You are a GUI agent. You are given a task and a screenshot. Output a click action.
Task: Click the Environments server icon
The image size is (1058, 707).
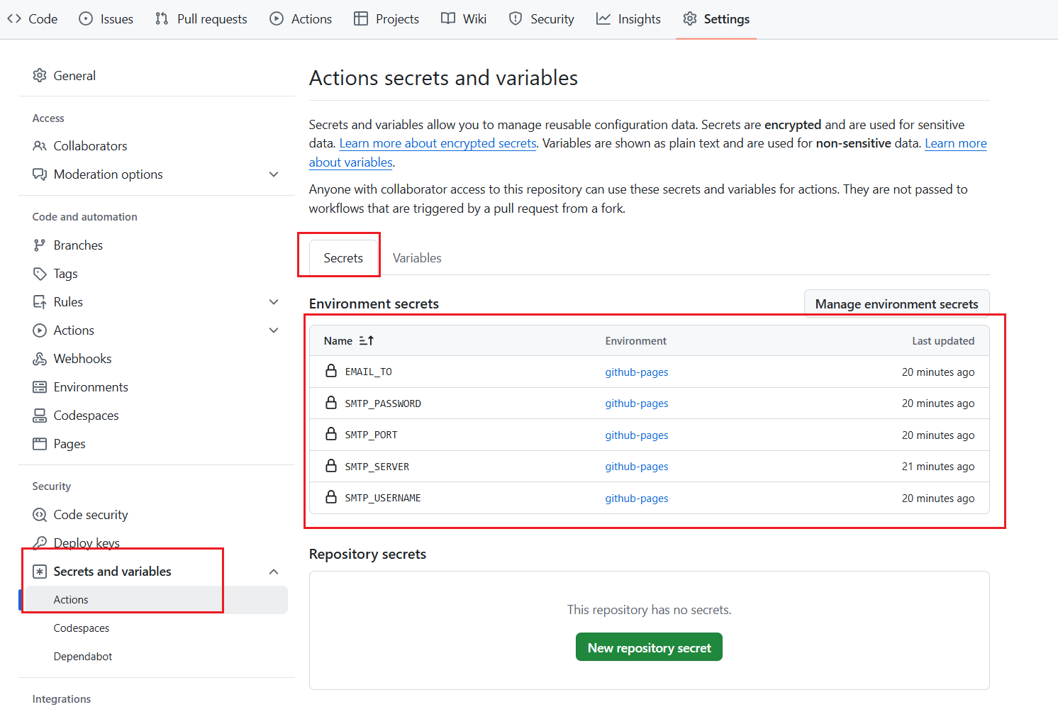click(40, 387)
